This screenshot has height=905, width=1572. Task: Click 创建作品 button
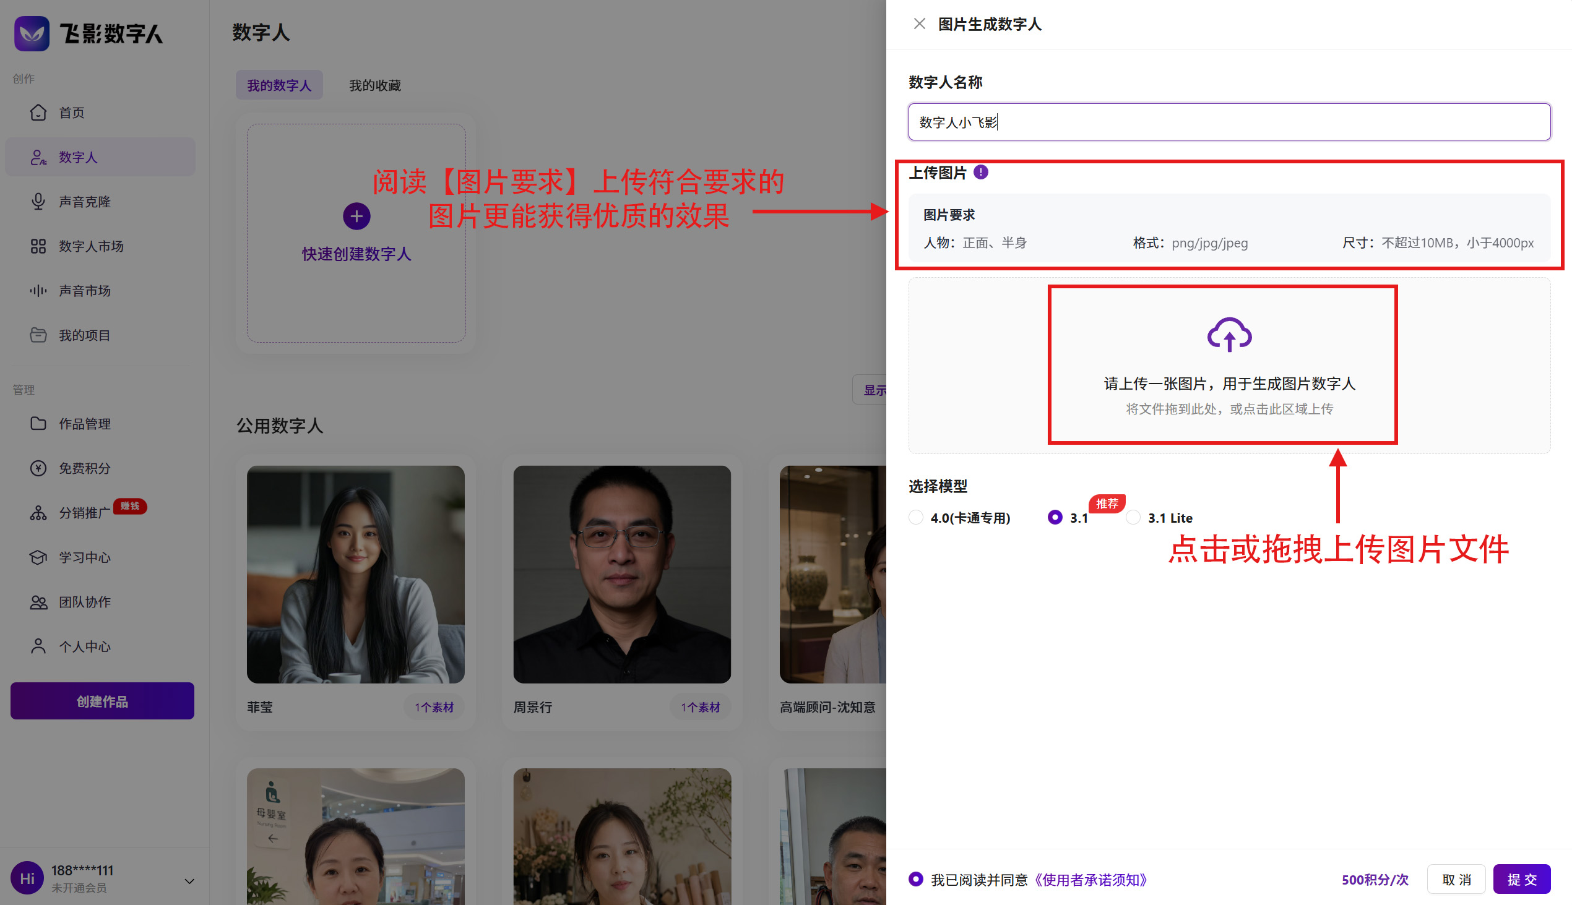[103, 701]
